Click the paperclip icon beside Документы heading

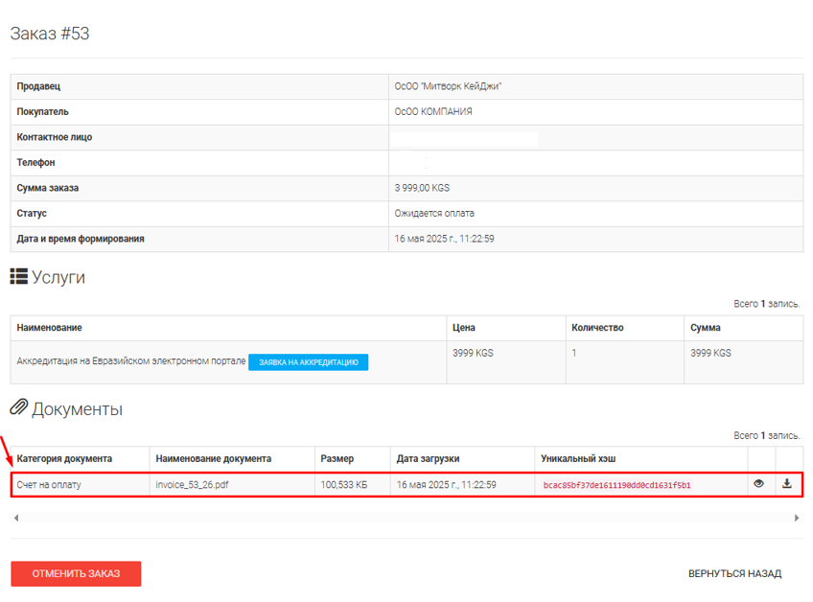tap(18, 407)
